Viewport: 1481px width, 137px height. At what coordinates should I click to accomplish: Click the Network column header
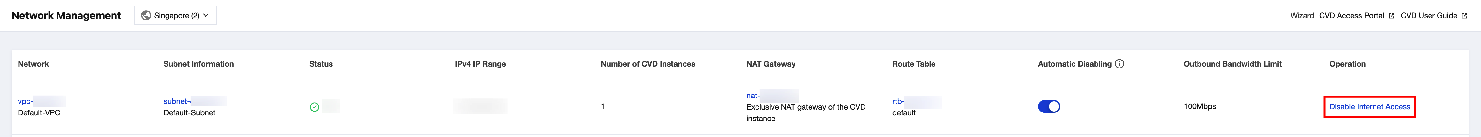[x=33, y=64]
